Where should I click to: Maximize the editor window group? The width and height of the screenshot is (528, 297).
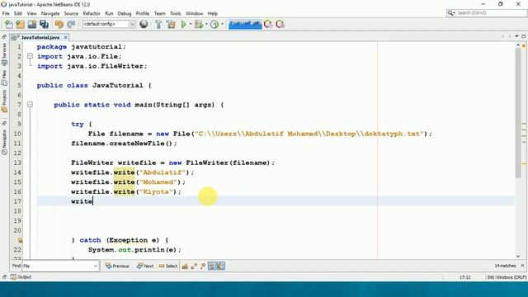point(524,36)
